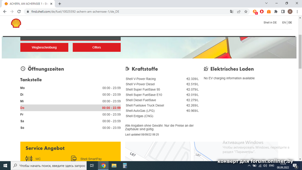302x170 pixels.
Task: Open Chrome from the taskbar
Action: (103, 165)
